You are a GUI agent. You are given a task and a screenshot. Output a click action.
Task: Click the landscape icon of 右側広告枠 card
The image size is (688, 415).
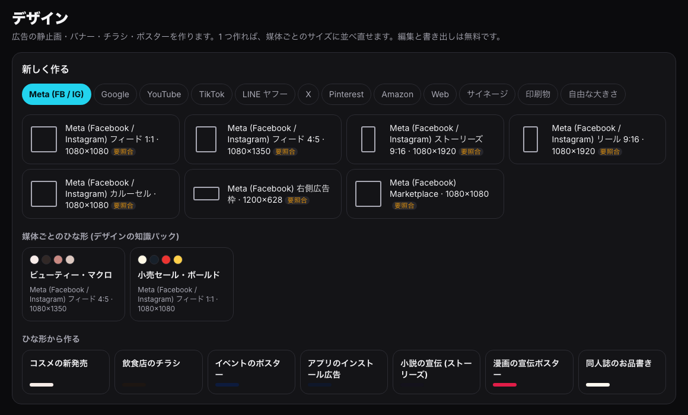(x=206, y=193)
